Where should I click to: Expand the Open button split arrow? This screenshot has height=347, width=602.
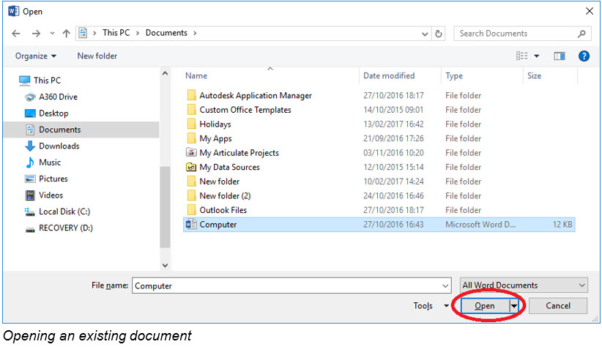513,306
